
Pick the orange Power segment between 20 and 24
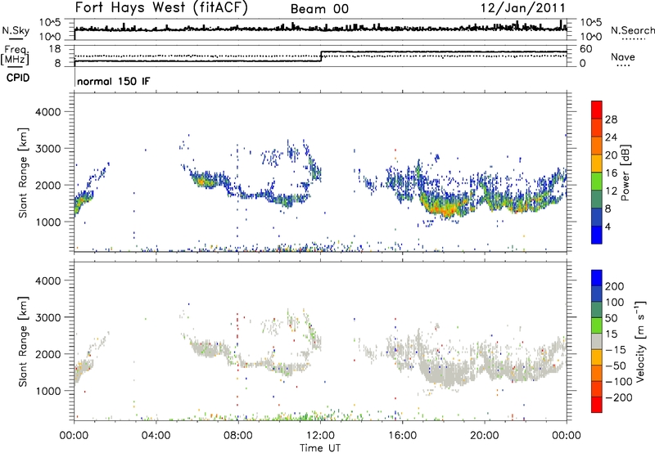[597, 146]
